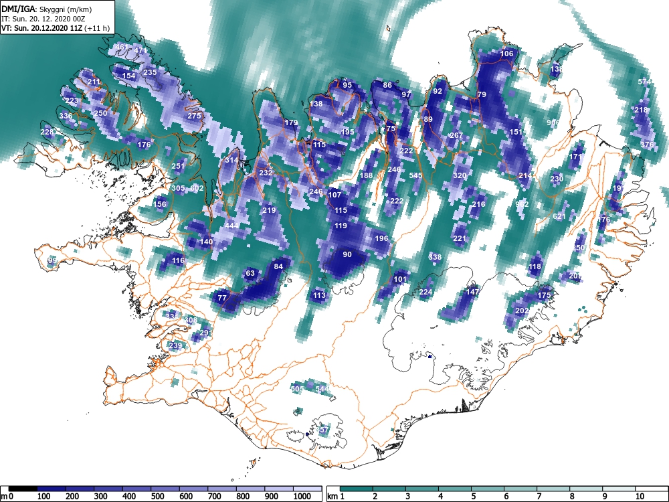
Task: Click the map value 147
Action: click(472, 292)
